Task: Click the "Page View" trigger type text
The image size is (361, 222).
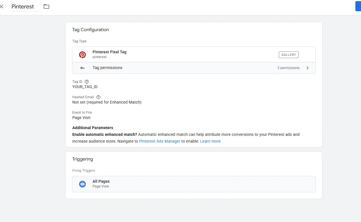Action: (101, 186)
